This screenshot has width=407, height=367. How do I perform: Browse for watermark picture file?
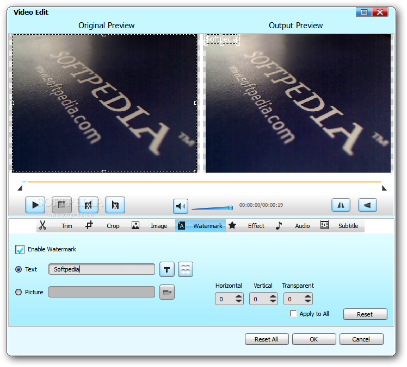(x=167, y=292)
